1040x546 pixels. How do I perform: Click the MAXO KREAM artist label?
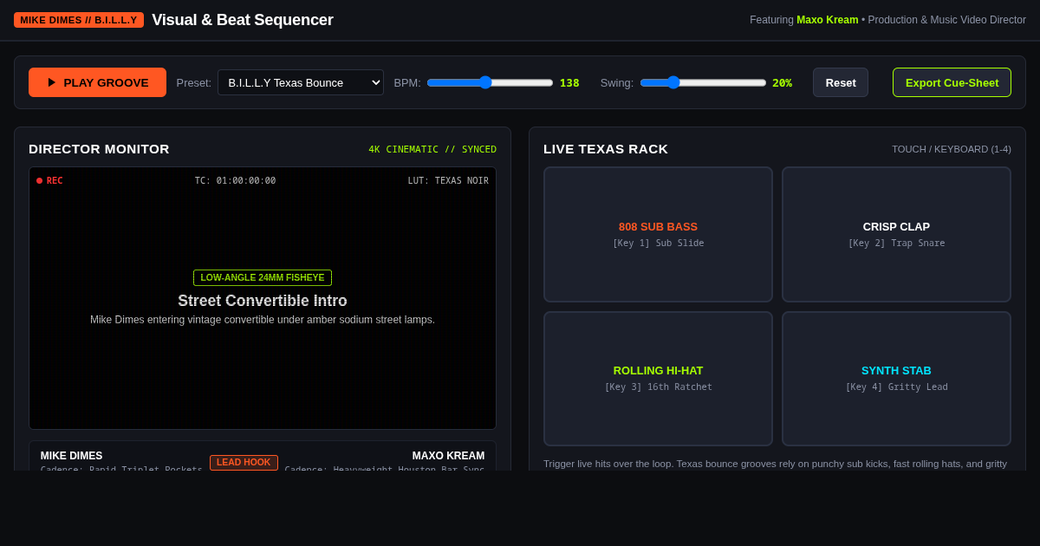(x=448, y=456)
